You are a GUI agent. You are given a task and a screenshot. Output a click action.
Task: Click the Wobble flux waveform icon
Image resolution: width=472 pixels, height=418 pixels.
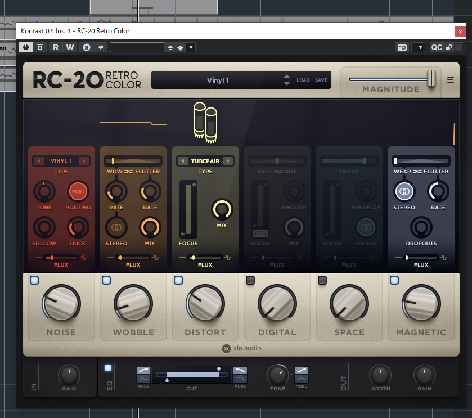click(156, 258)
